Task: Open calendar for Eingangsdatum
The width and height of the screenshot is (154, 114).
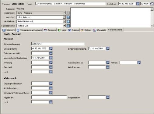Action: tap(51, 48)
